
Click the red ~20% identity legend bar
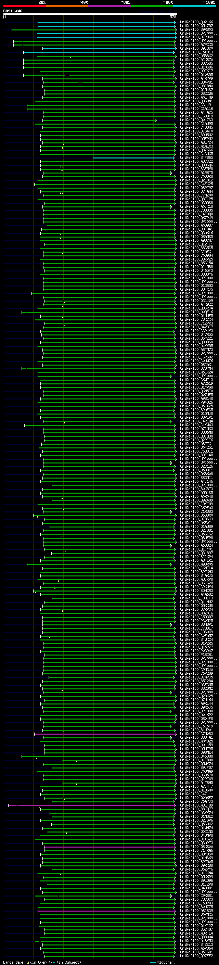pyautogui.click(x=24, y=6)
